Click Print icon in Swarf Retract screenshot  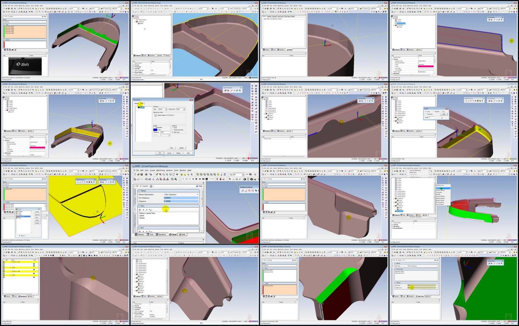pos(146,174)
